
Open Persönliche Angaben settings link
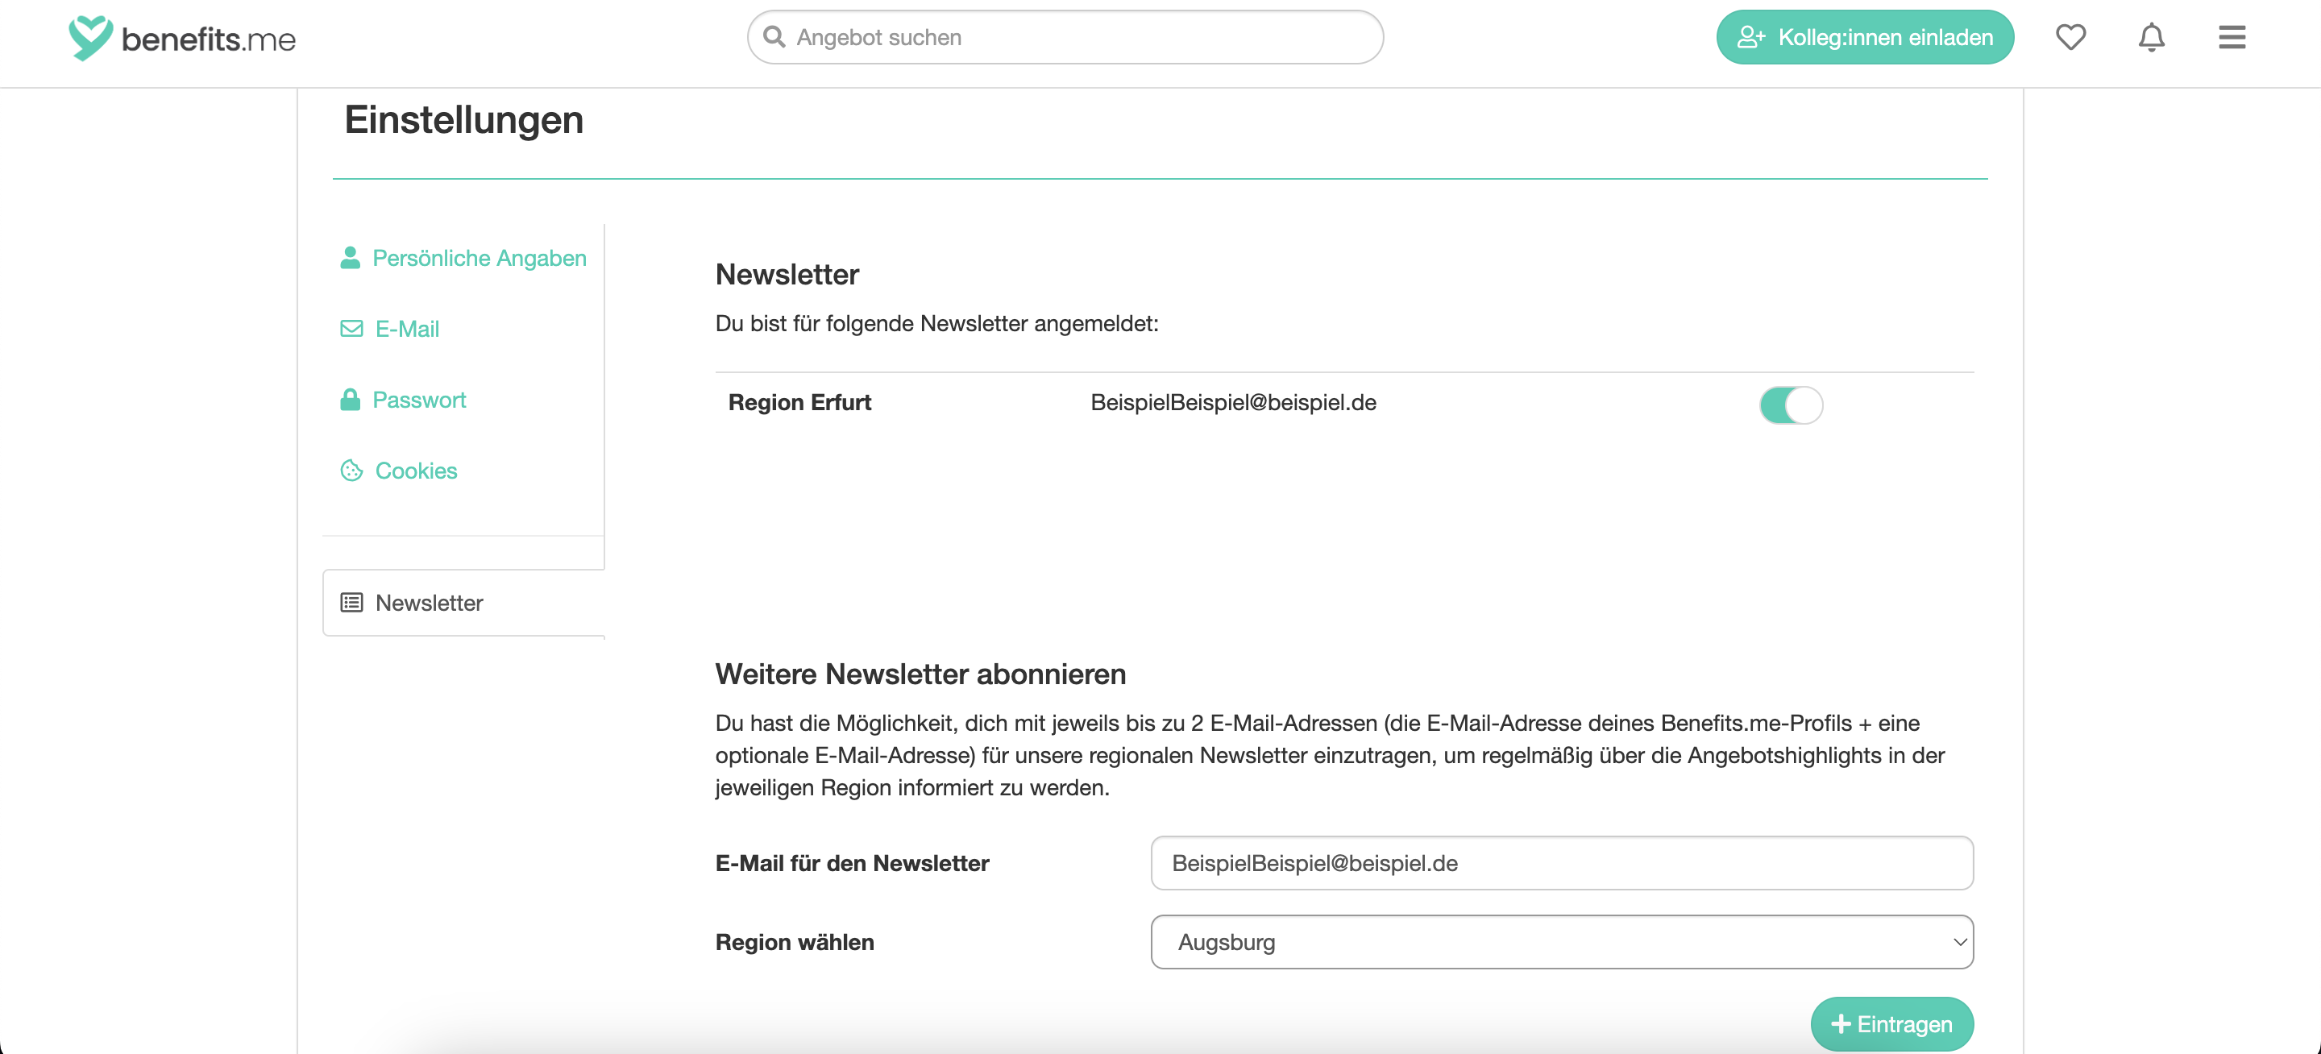pyautogui.click(x=479, y=258)
